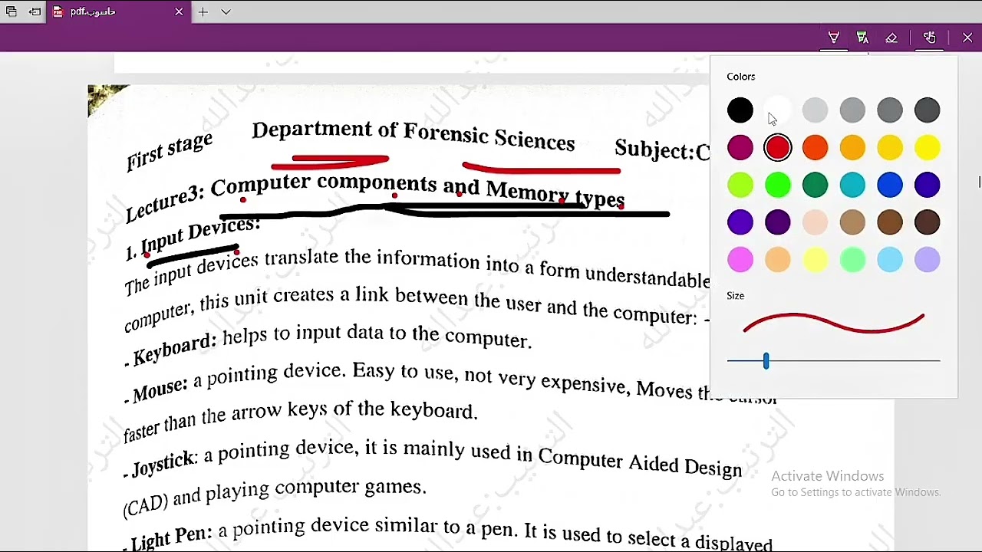The height and width of the screenshot is (552, 982).
Task: Switch to the حاسوب.pdf tab
Action: click(119, 11)
